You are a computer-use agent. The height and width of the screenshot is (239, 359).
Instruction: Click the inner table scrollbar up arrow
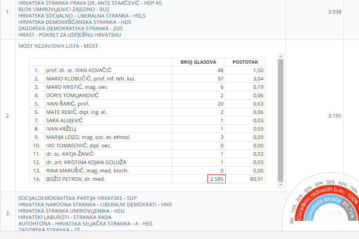280,56
